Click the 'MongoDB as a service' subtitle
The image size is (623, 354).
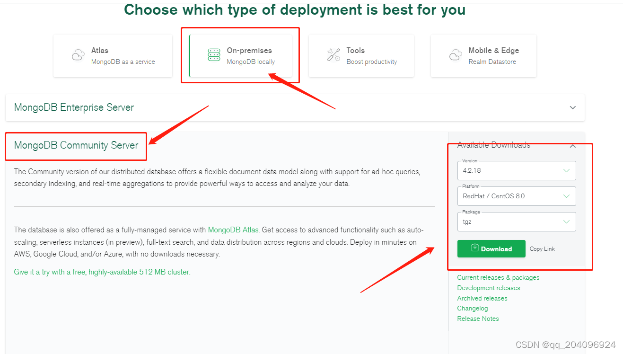[x=123, y=62]
